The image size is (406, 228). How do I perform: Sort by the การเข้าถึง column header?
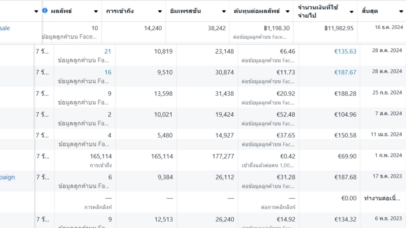(120, 11)
